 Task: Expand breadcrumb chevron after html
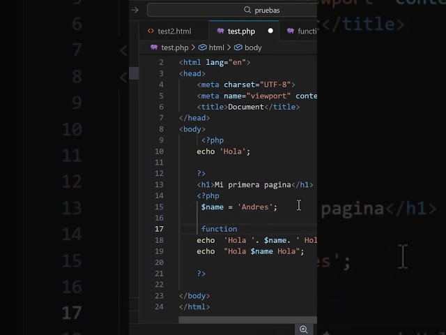[x=229, y=47]
